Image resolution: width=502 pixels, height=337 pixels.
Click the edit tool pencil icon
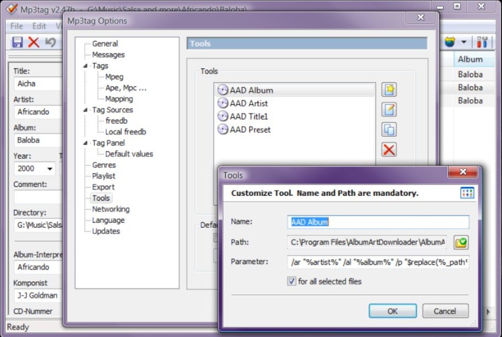[389, 110]
